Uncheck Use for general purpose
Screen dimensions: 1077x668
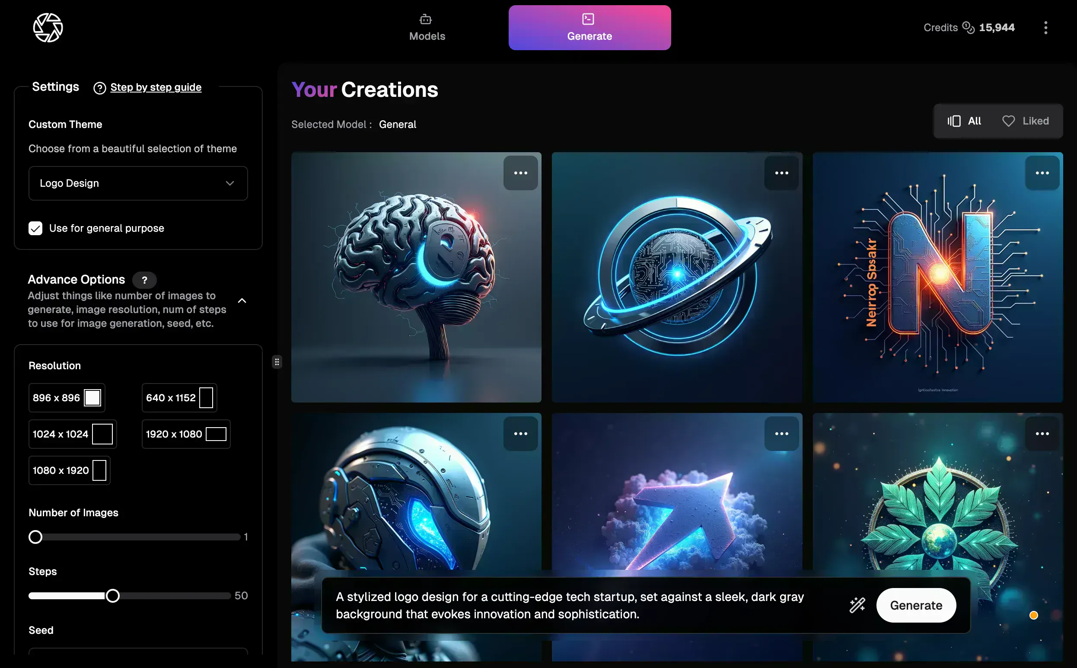point(35,228)
